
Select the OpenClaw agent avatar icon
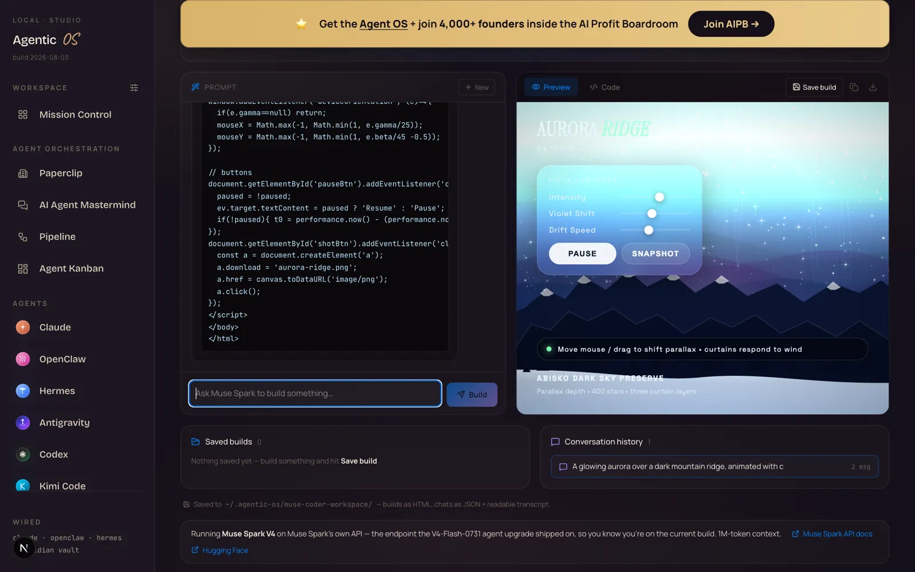22,359
